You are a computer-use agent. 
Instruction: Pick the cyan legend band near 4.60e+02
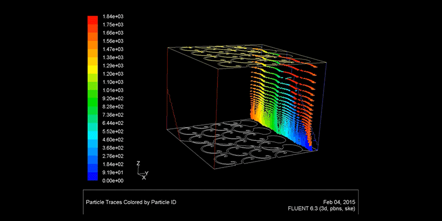coord(93,139)
